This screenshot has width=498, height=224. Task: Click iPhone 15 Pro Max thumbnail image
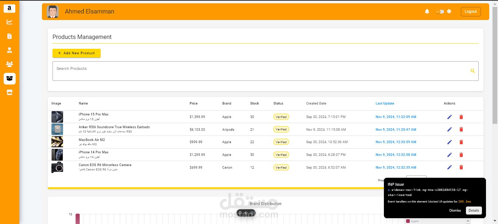57,117
